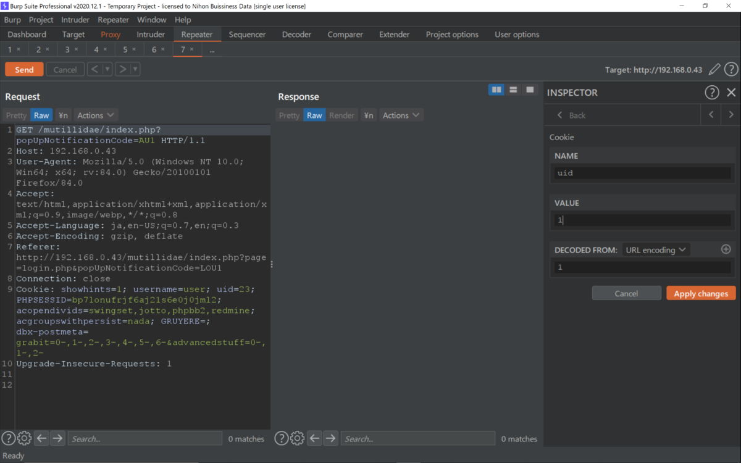Close the Inspector panel
Screen dimensions: 741x463
(731, 93)
